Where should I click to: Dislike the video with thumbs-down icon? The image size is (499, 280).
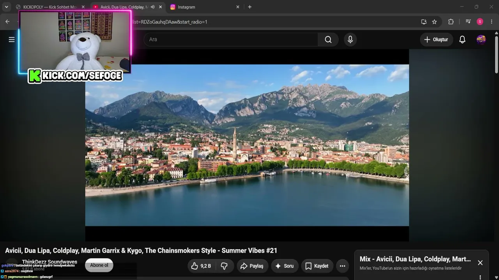[225, 266]
